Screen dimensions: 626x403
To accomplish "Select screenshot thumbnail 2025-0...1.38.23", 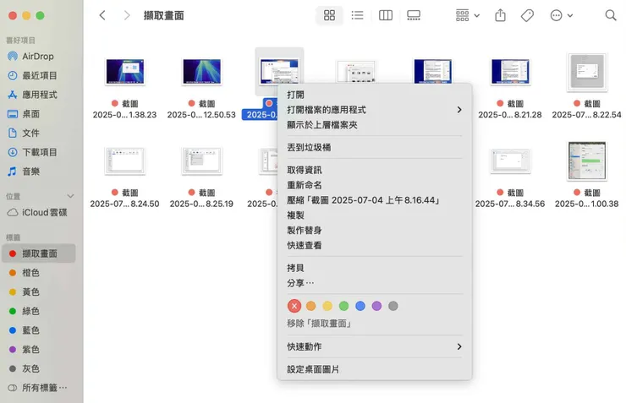I will click(x=125, y=72).
